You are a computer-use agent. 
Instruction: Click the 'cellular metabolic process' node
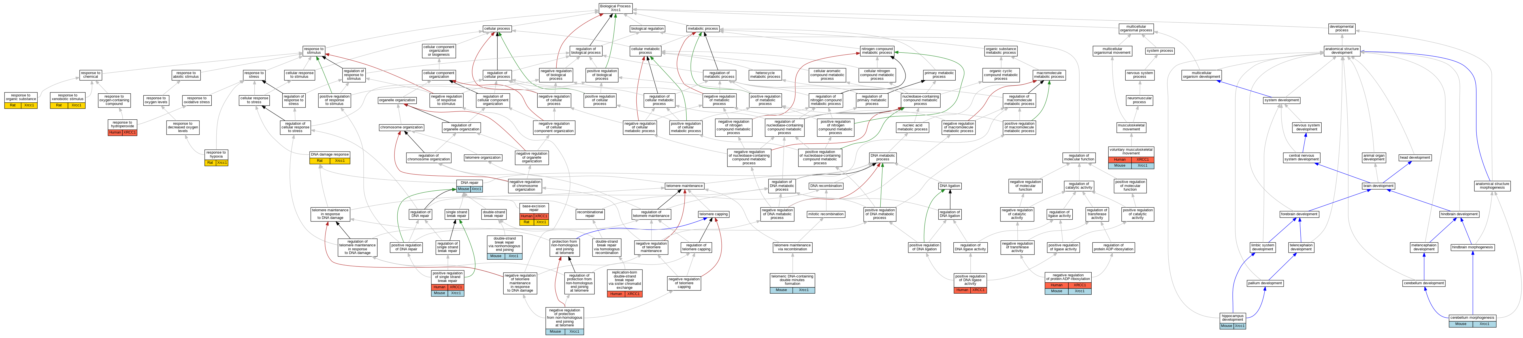pyautogui.click(x=646, y=51)
